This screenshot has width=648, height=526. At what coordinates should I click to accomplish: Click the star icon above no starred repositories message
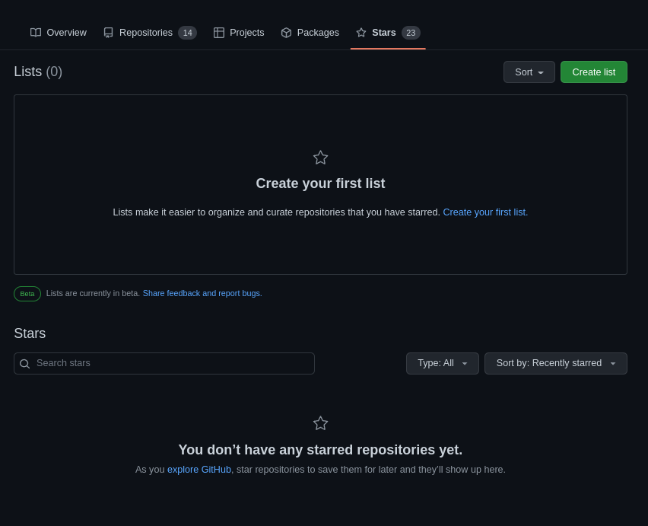click(321, 423)
